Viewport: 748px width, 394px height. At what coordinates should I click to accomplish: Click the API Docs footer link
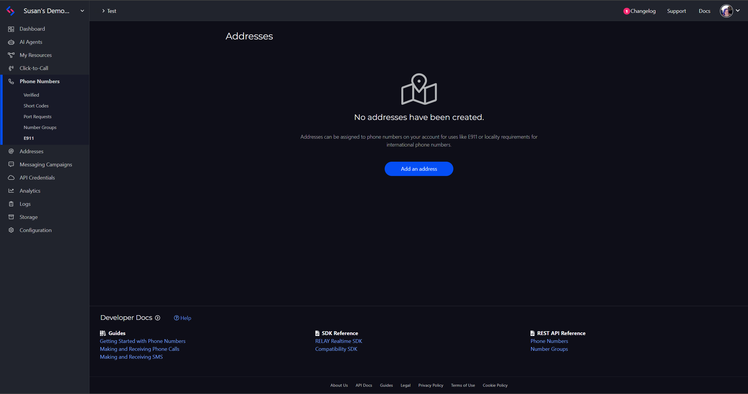tap(364, 385)
